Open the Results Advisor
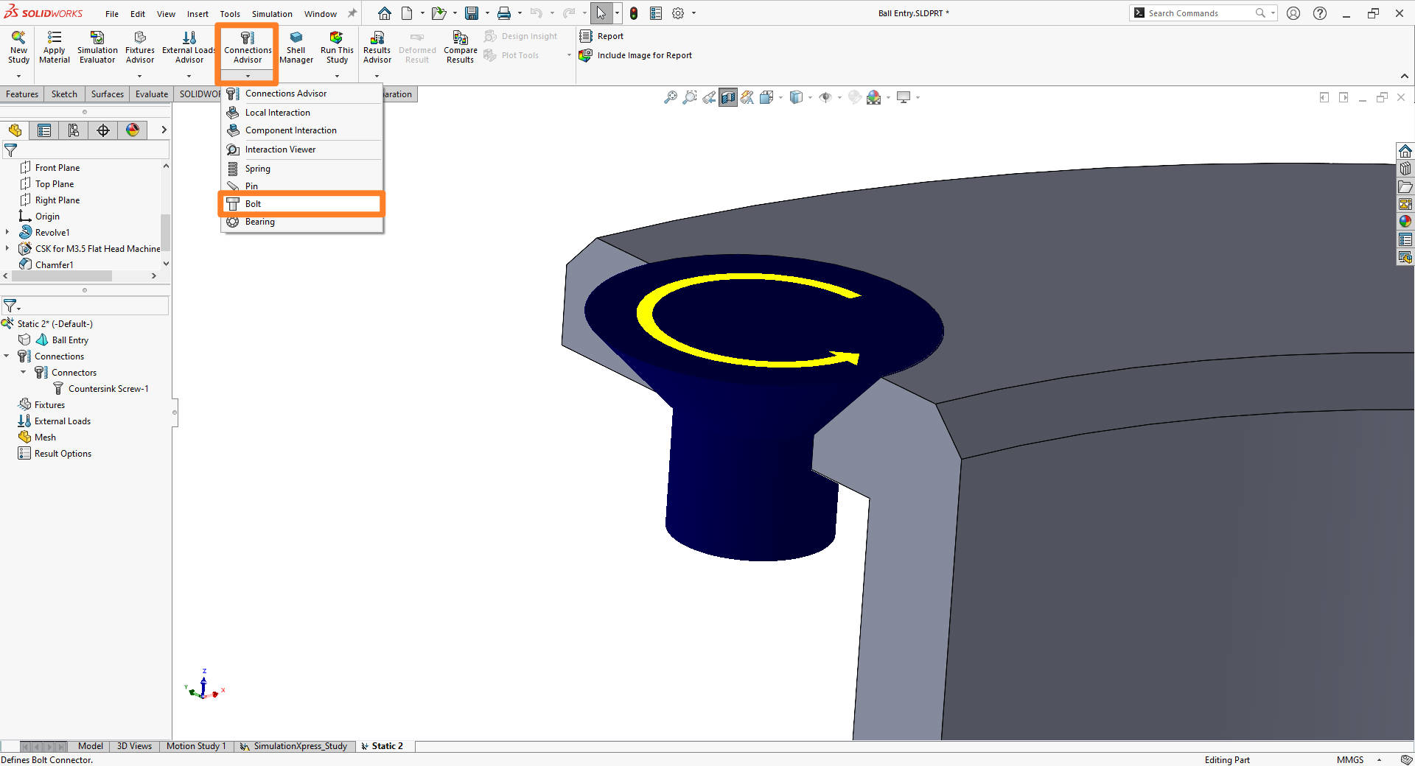1415x766 pixels. click(x=377, y=48)
